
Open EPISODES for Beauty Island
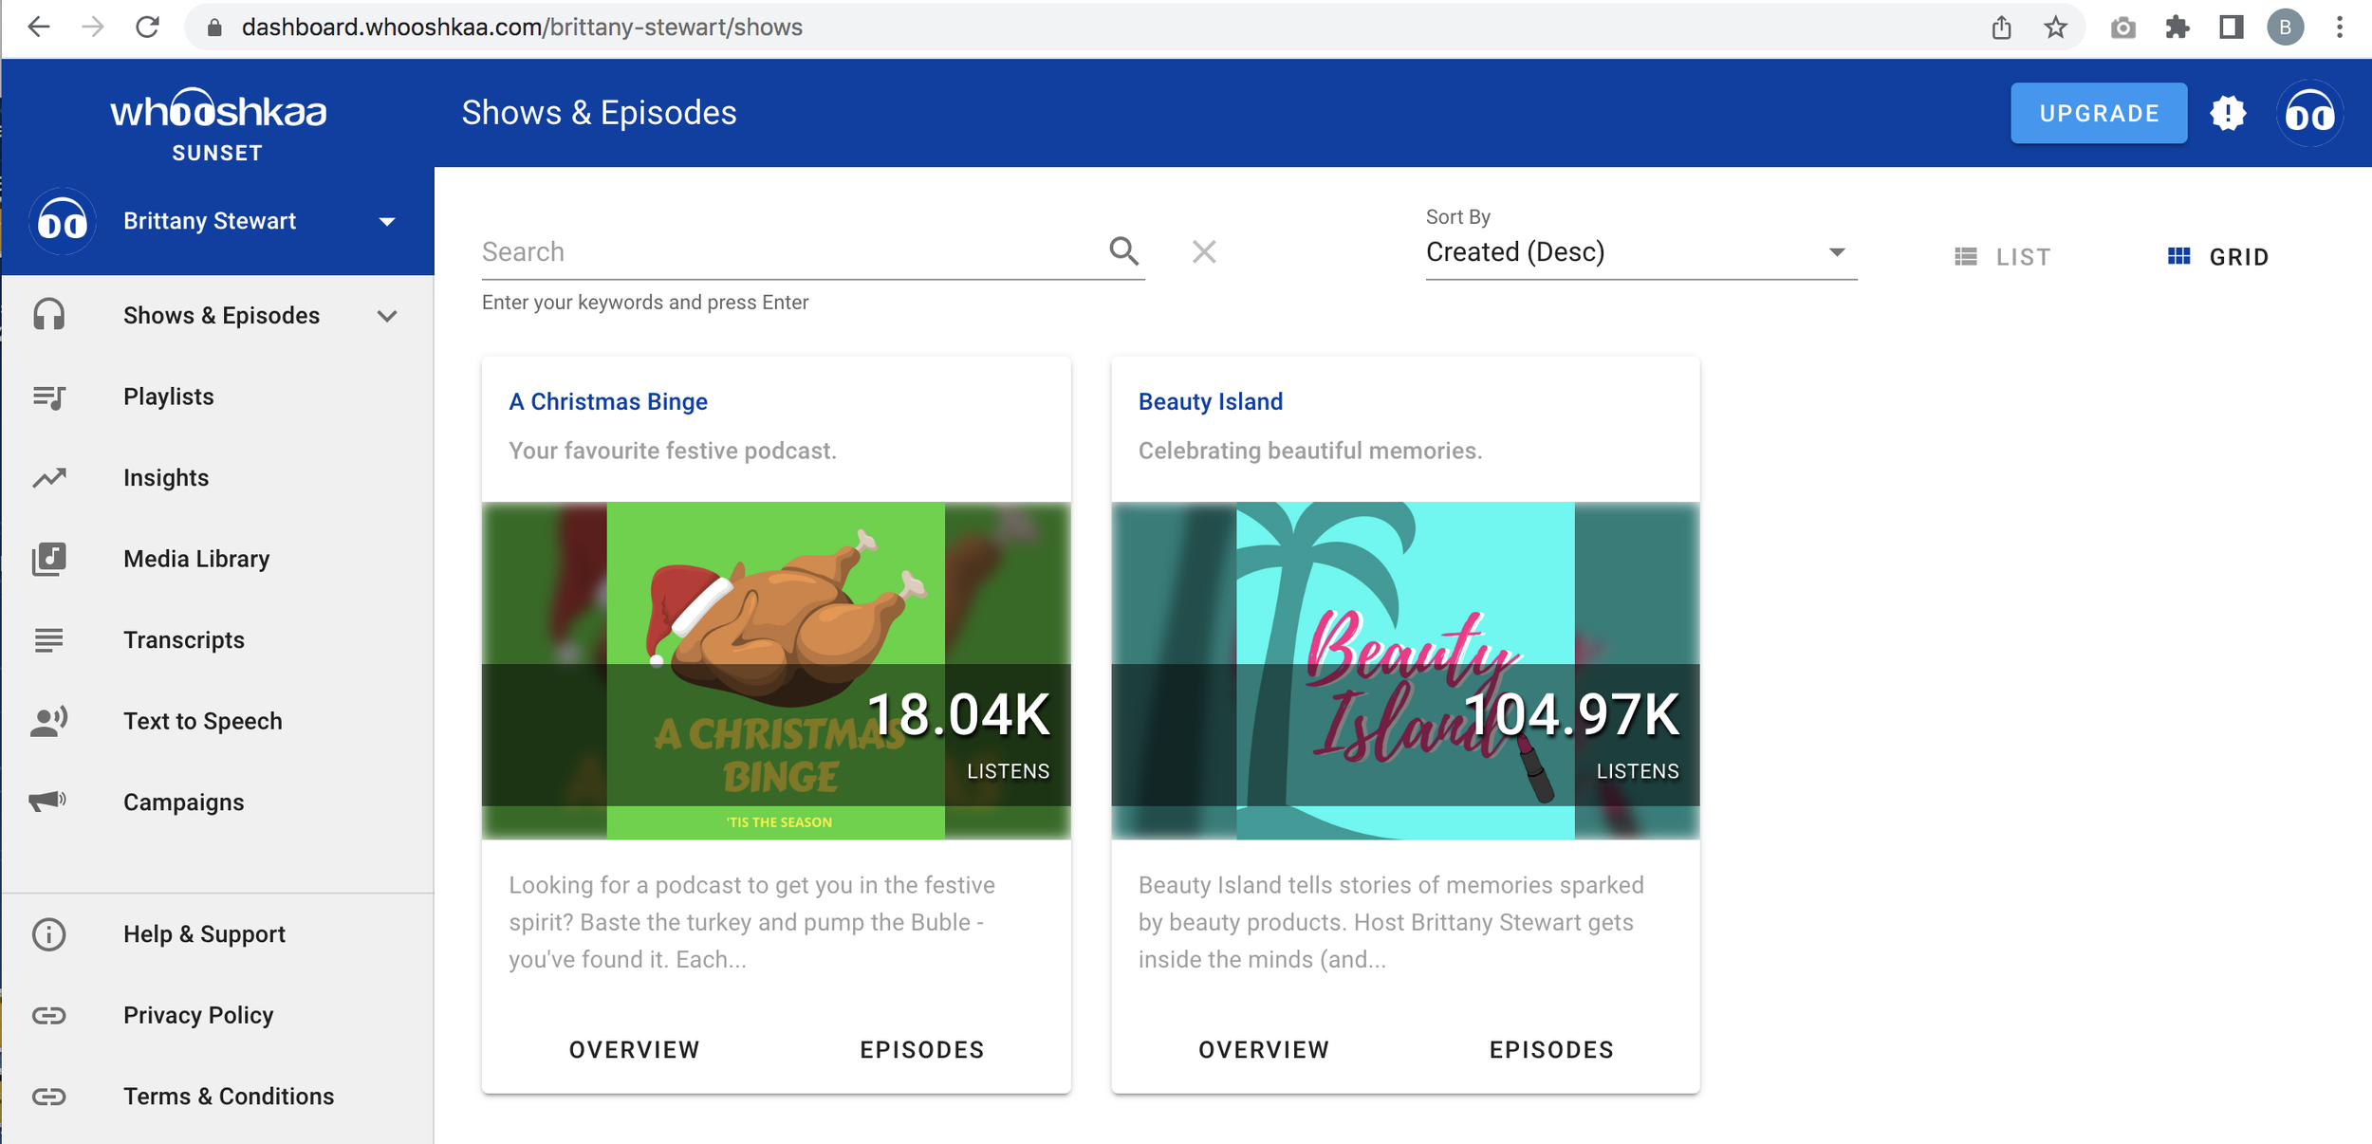coord(1551,1050)
